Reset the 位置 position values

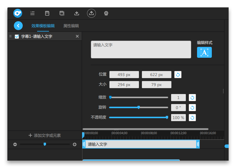tap(178, 75)
